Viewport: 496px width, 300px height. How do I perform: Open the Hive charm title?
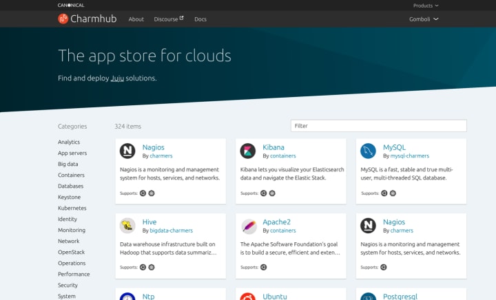coord(149,222)
